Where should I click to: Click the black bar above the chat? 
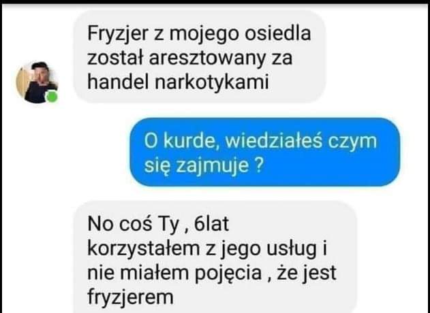(x=215, y=2)
